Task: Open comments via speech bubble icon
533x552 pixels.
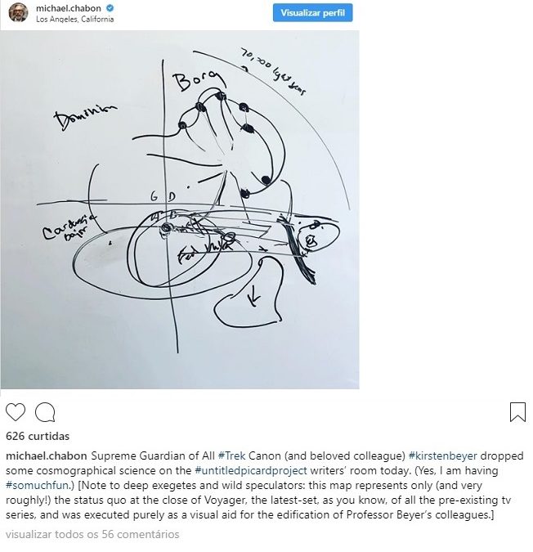Action: point(45,412)
